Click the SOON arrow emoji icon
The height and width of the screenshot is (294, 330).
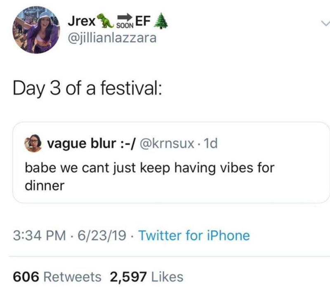pos(123,20)
